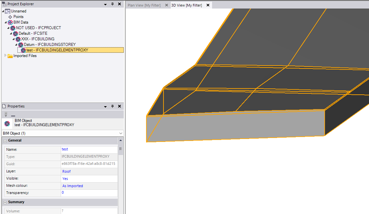Click the test IFCBUILDINGELEMENTPROXY tree icon

tap(23, 50)
